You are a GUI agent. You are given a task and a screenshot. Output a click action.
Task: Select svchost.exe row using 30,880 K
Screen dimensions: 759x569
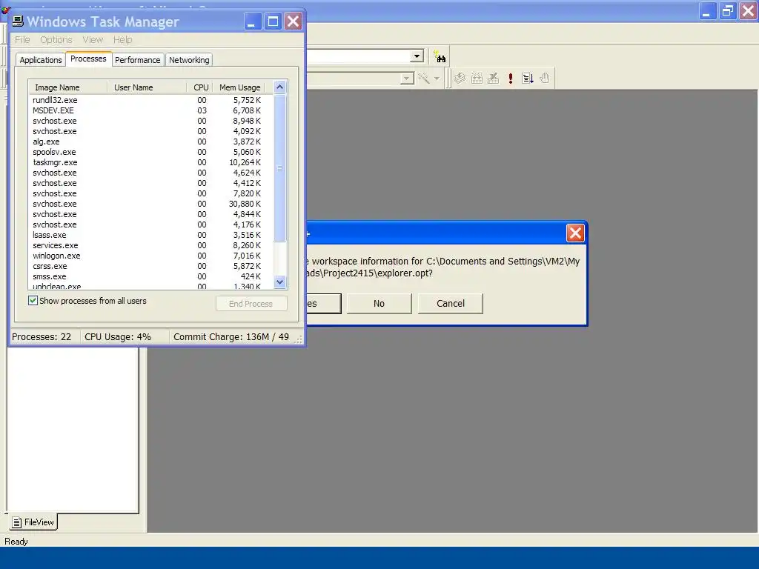click(150, 204)
